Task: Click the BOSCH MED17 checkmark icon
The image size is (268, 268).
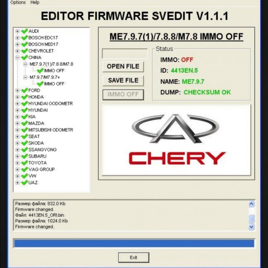Action: coord(24,44)
